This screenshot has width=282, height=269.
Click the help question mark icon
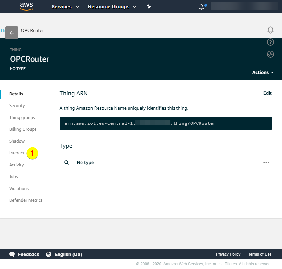270,42
